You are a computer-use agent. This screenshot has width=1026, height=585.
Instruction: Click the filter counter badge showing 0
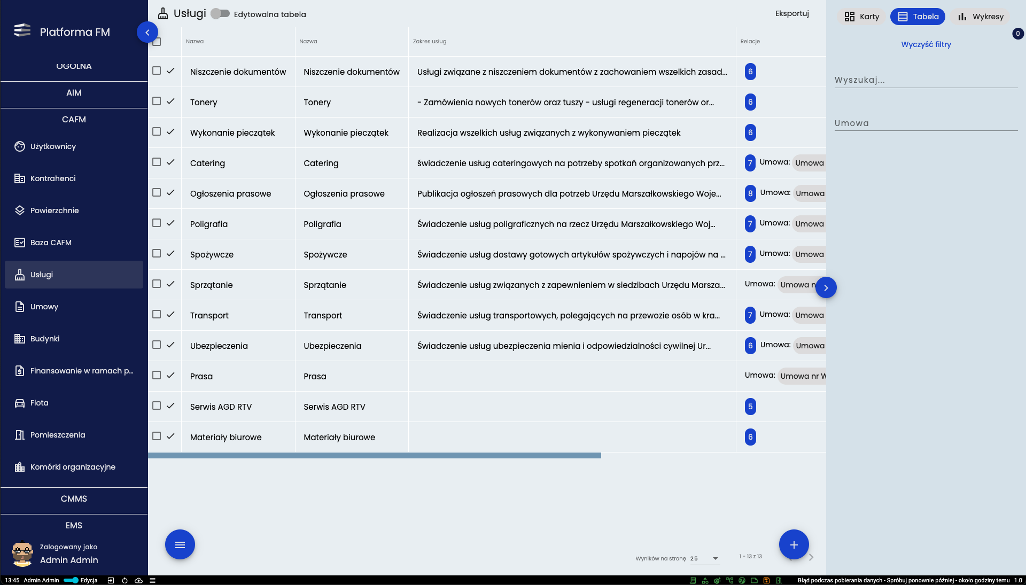(1018, 34)
